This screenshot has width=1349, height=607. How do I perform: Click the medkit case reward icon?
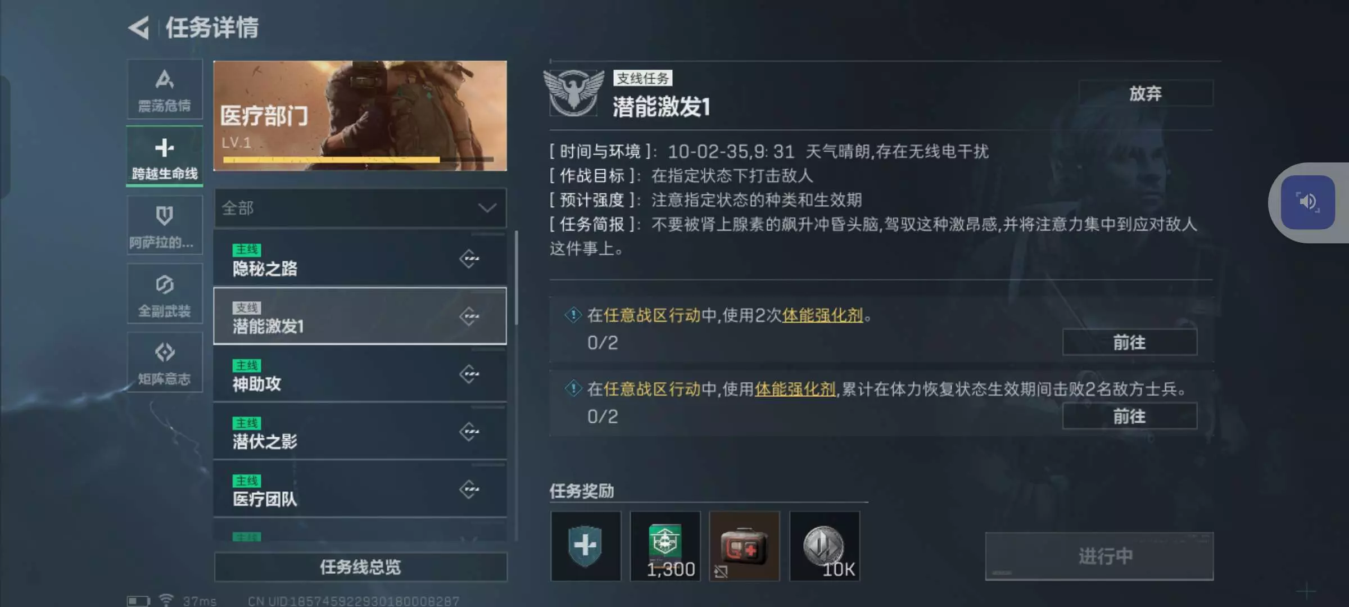pyautogui.click(x=744, y=546)
